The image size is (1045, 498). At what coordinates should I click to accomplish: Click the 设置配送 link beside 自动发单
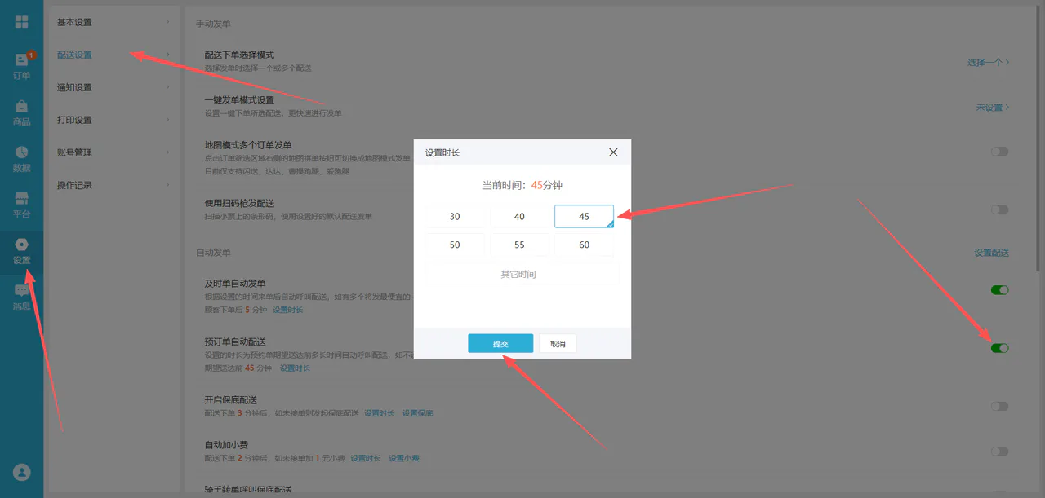(992, 253)
